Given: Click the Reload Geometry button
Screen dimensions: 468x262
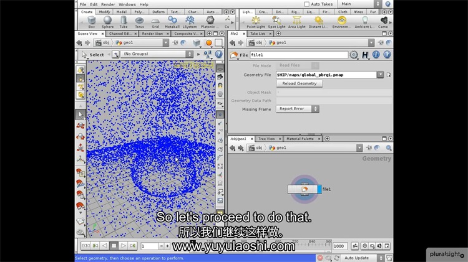Looking at the screenshot, I should pos(300,83).
